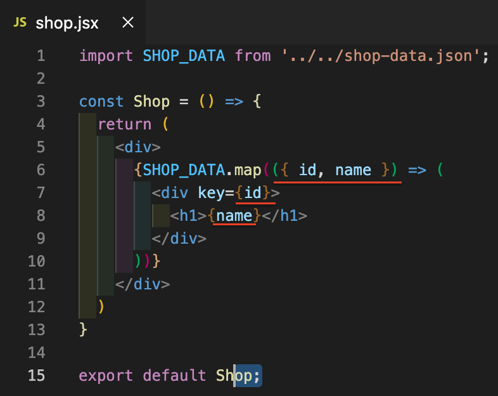This screenshot has height=396, width=498.
Task: Click 'Shop' identifier on line 15
Action: tap(234, 376)
